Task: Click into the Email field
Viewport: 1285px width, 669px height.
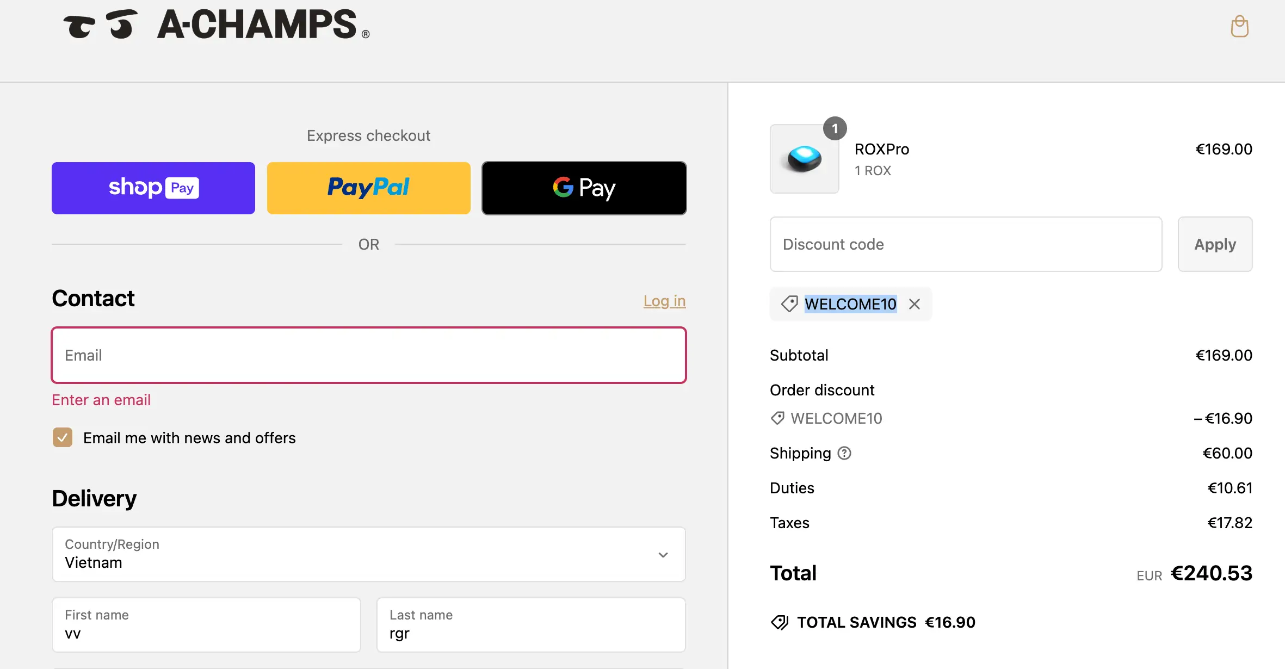Action: (x=369, y=355)
